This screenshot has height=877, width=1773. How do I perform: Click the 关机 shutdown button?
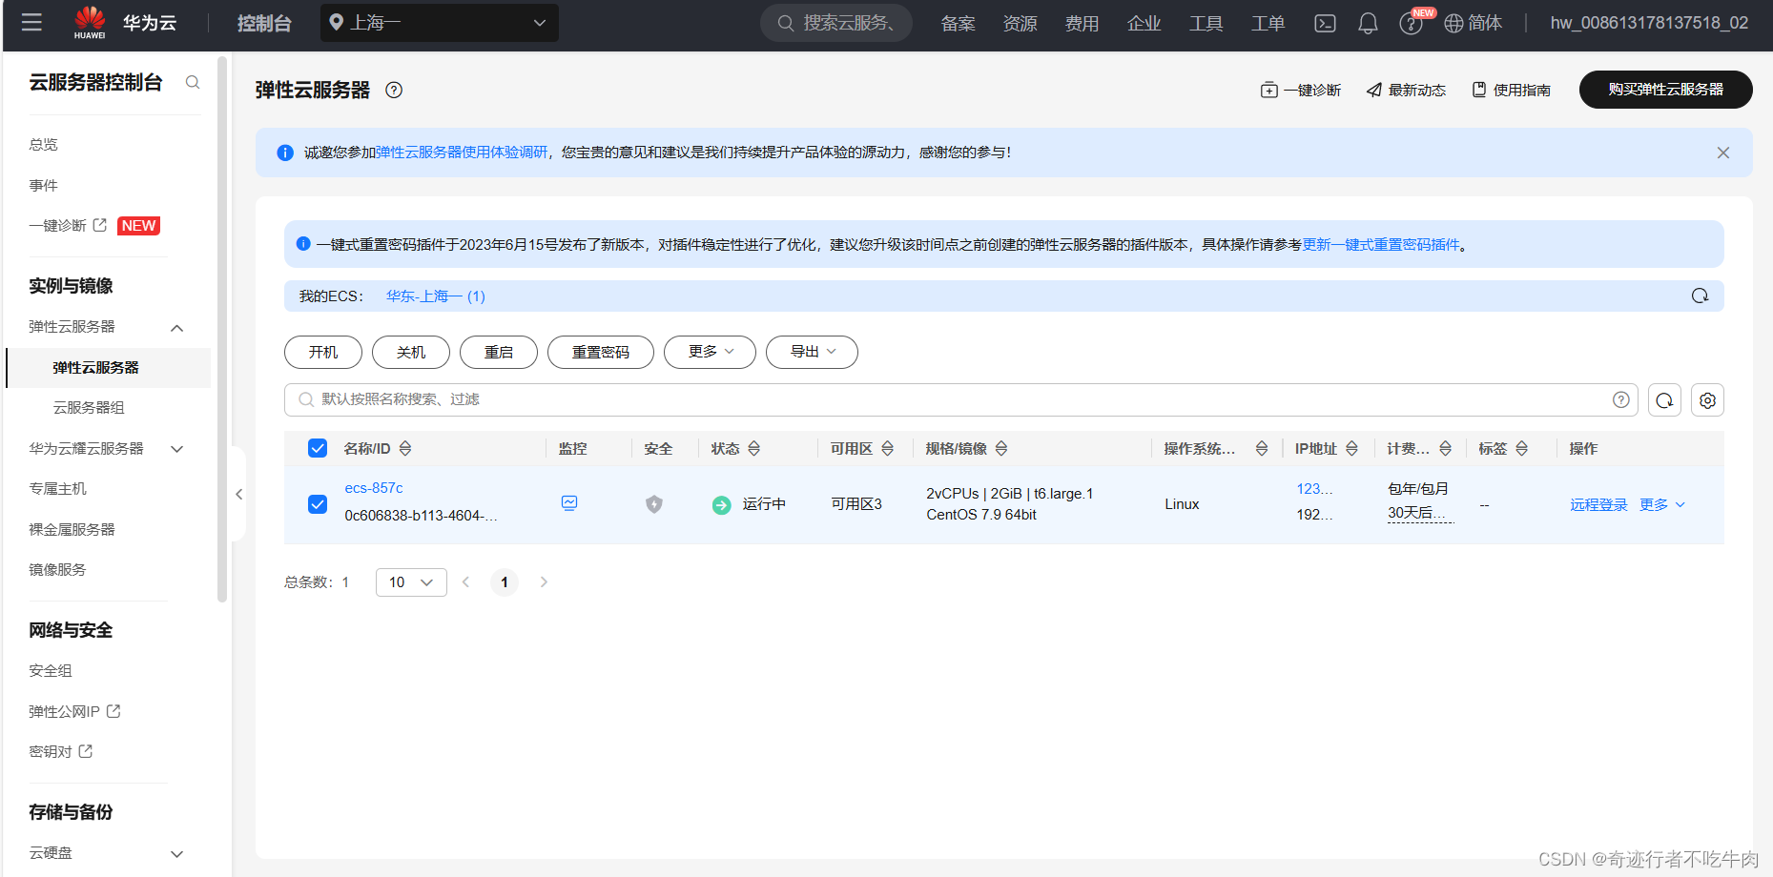tap(411, 352)
